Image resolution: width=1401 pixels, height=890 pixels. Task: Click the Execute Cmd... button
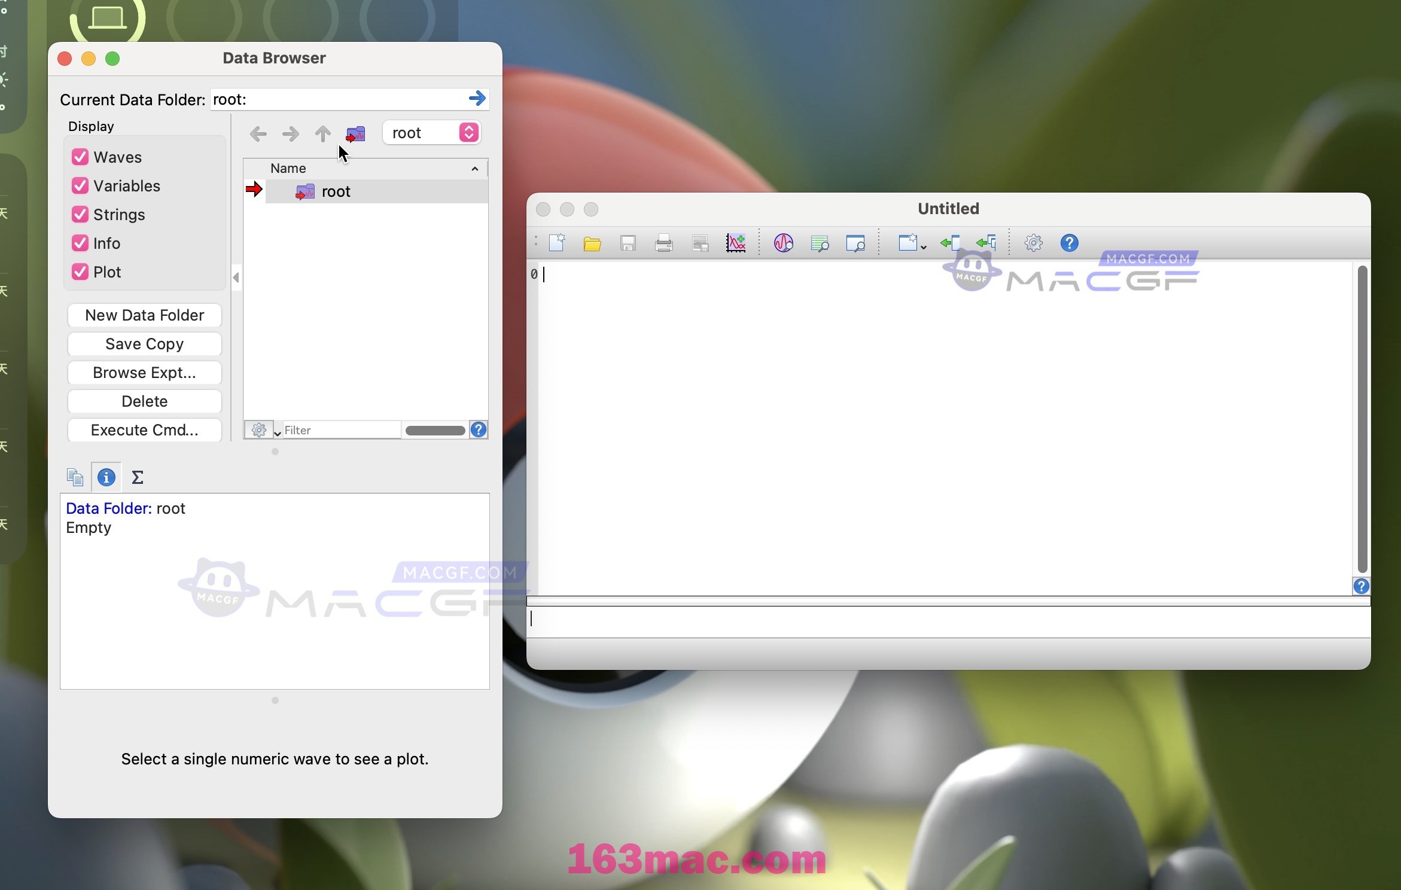point(144,429)
